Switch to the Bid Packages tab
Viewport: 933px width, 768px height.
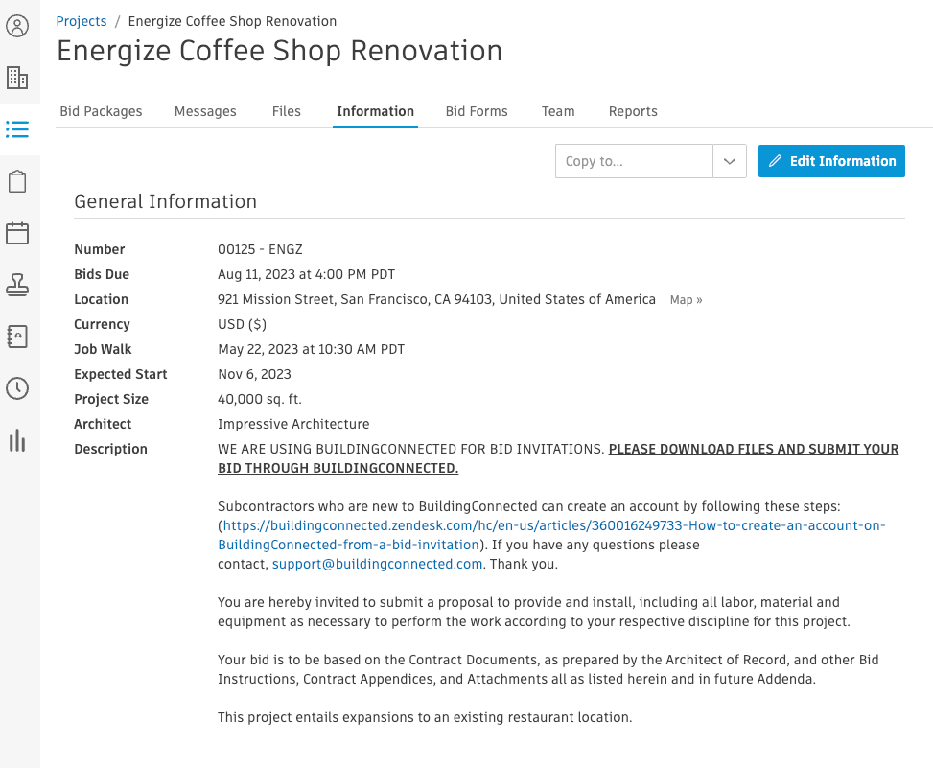[101, 111]
